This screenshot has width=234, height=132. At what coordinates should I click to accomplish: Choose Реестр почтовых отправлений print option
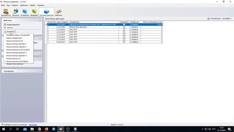[19, 35]
